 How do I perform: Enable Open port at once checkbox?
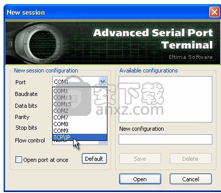(x=18, y=160)
